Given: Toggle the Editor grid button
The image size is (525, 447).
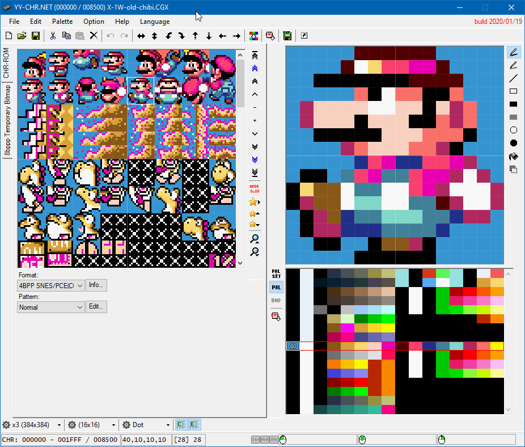Looking at the screenshot, I should (x=194, y=425).
